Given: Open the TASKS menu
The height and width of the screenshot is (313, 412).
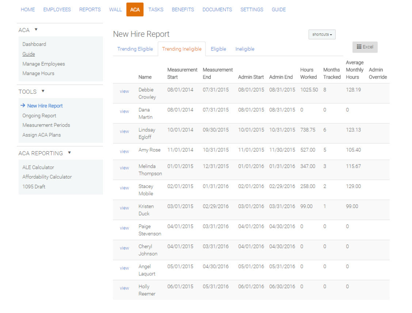Looking at the screenshot, I should pyautogui.click(x=156, y=10).
